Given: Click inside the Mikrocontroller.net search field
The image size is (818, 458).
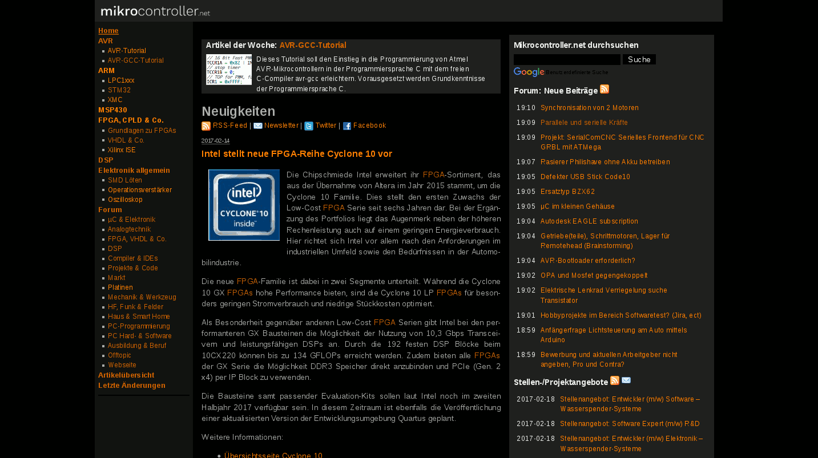Looking at the screenshot, I should tap(566, 59).
